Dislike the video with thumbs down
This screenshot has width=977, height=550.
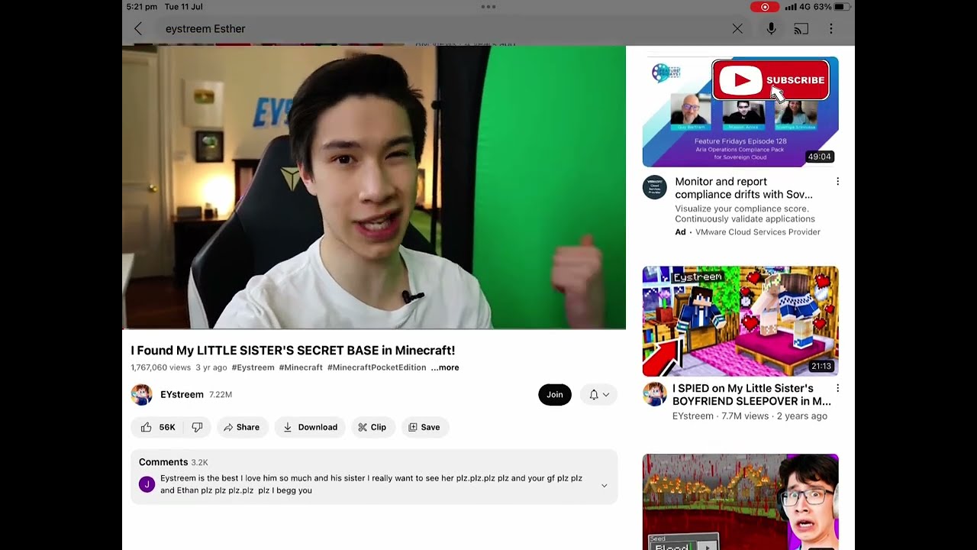(x=197, y=427)
